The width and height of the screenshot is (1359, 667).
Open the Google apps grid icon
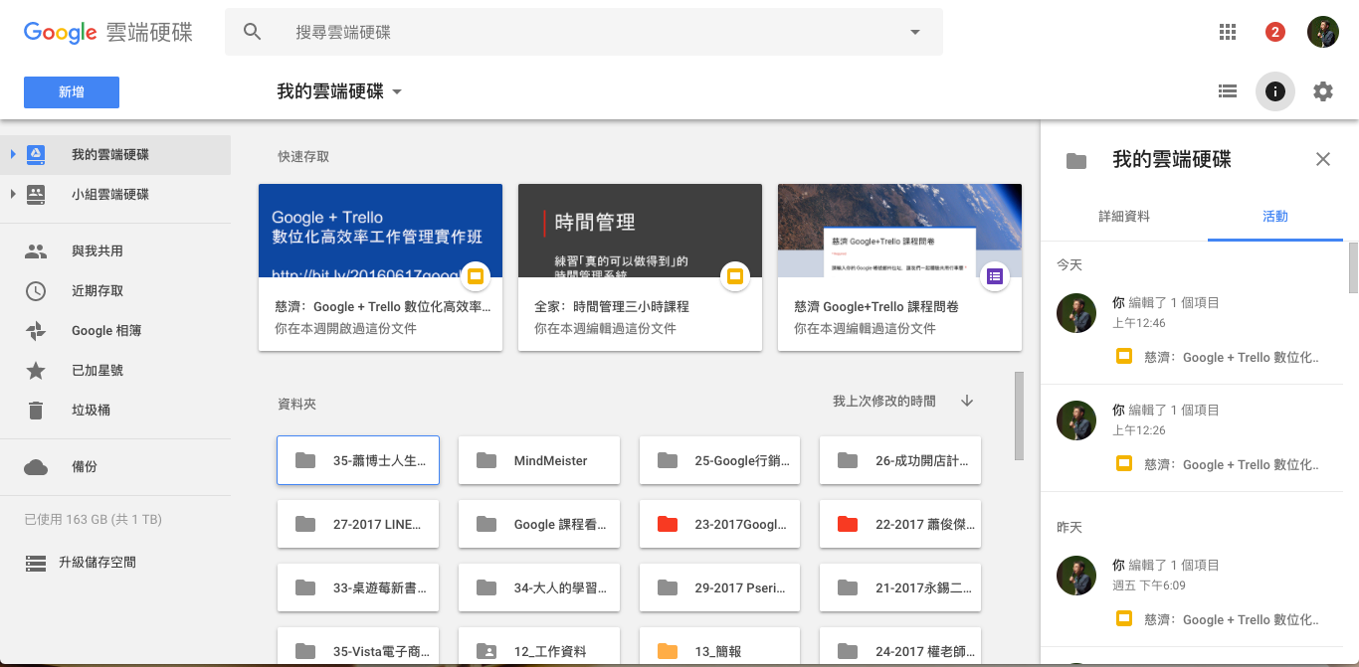1228,32
